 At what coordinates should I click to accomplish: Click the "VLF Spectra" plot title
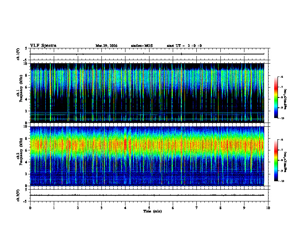point(43,46)
